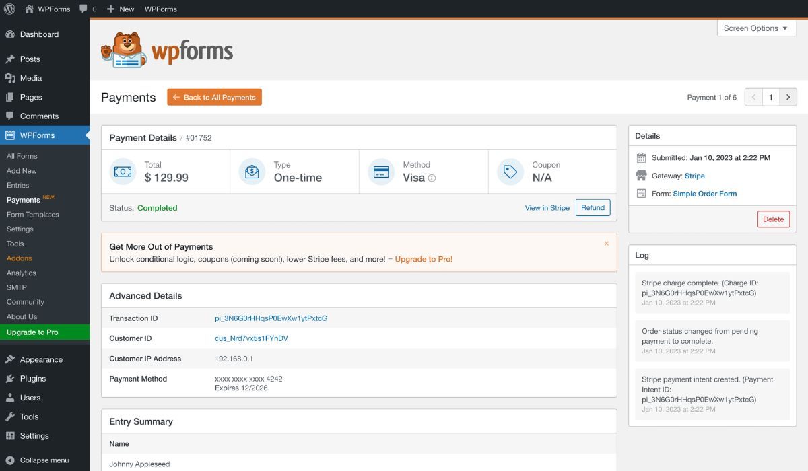Select Payments submenu item

(24, 200)
